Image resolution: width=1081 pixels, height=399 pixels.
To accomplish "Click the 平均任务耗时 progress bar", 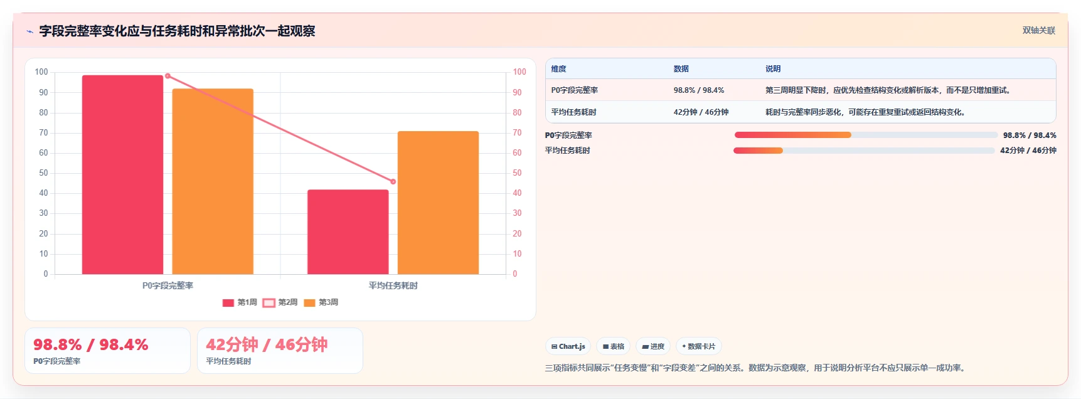I will (864, 151).
